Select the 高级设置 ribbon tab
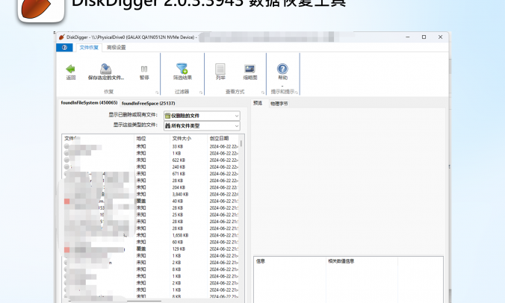This screenshot has width=505, height=303. click(x=117, y=47)
